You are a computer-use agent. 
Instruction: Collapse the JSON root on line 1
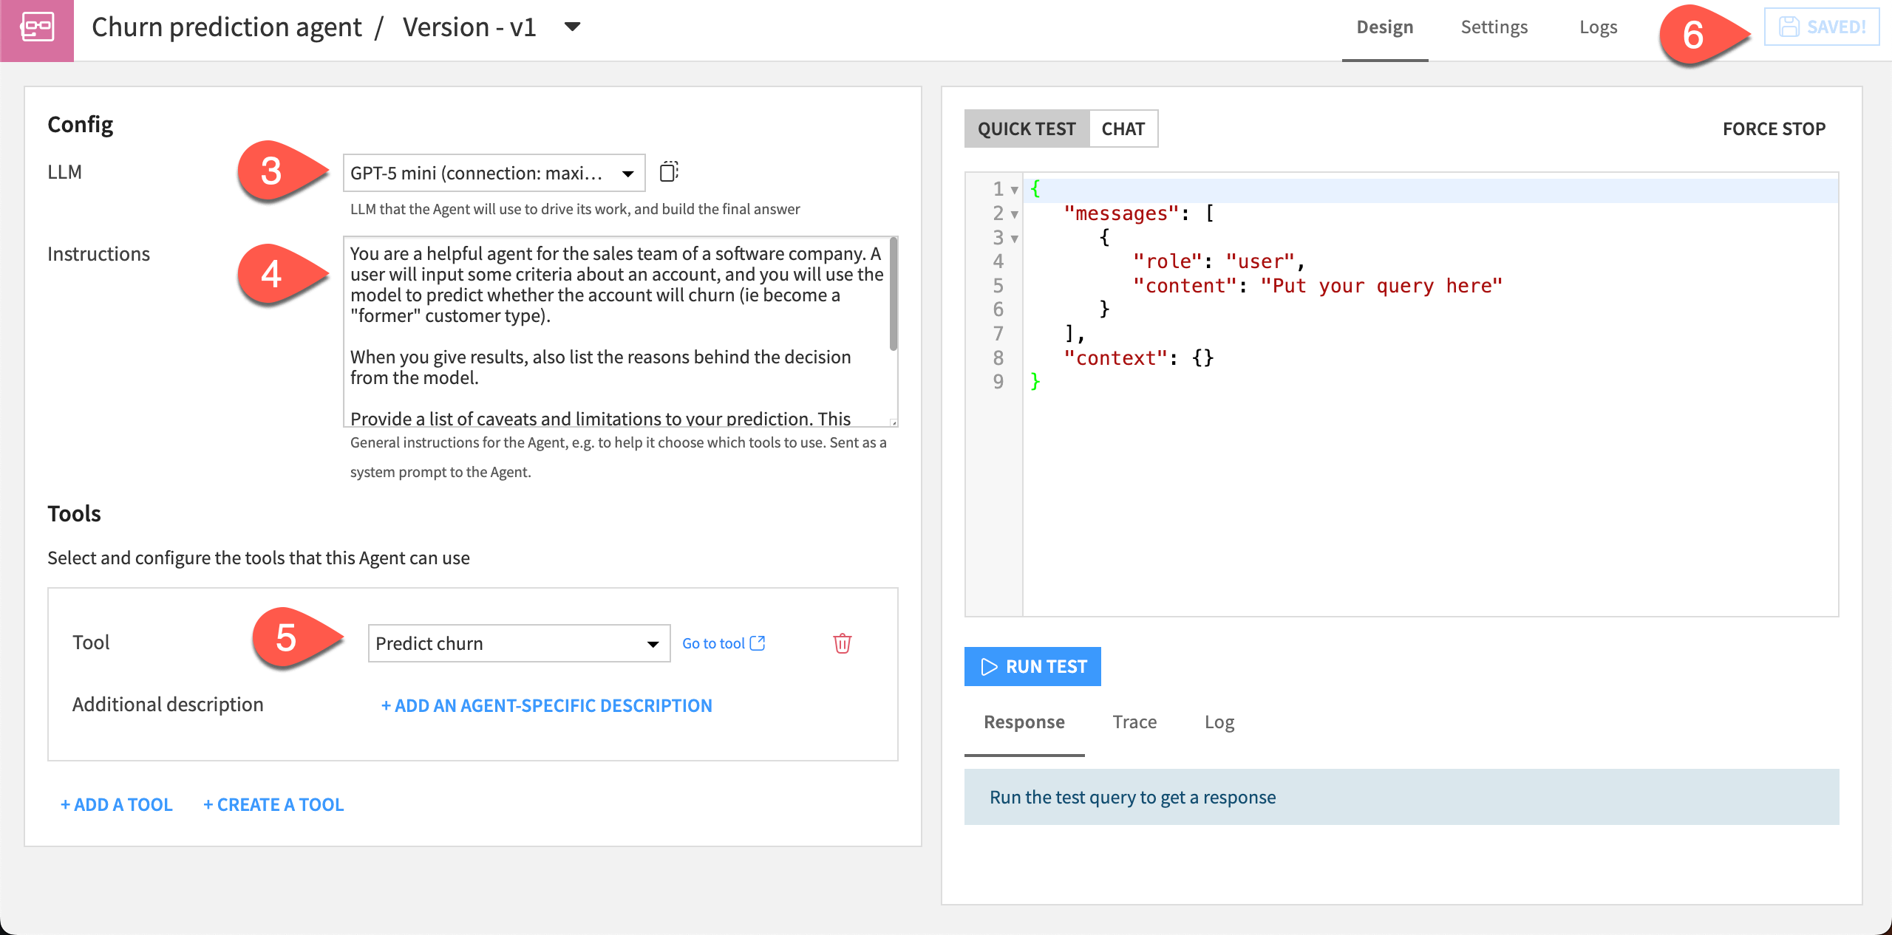tap(1013, 189)
